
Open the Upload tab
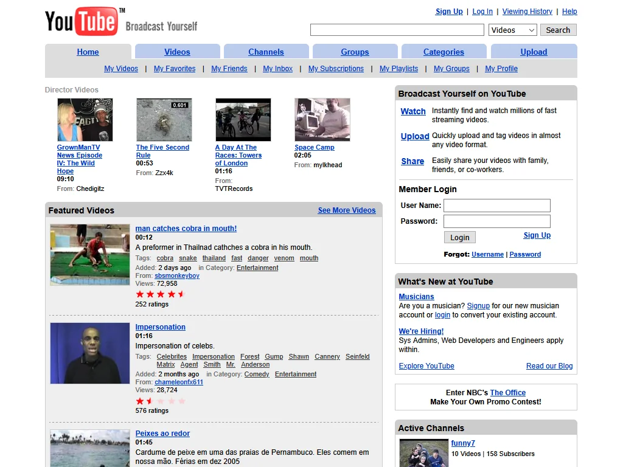(534, 52)
